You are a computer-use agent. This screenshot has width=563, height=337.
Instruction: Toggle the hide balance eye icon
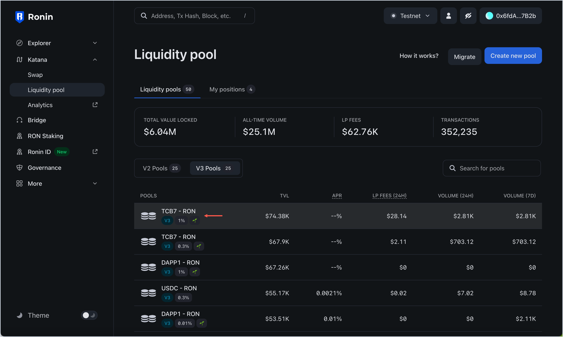(468, 16)
